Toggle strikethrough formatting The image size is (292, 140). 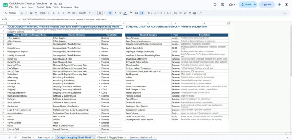pos(120,13)
